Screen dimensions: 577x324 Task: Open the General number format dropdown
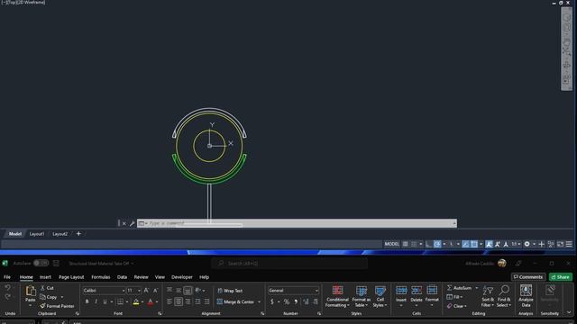[316, 291]
